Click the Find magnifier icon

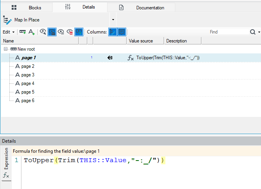click(x=253, y=32)
